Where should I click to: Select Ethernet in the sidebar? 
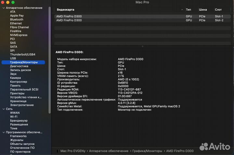point(16,23)
